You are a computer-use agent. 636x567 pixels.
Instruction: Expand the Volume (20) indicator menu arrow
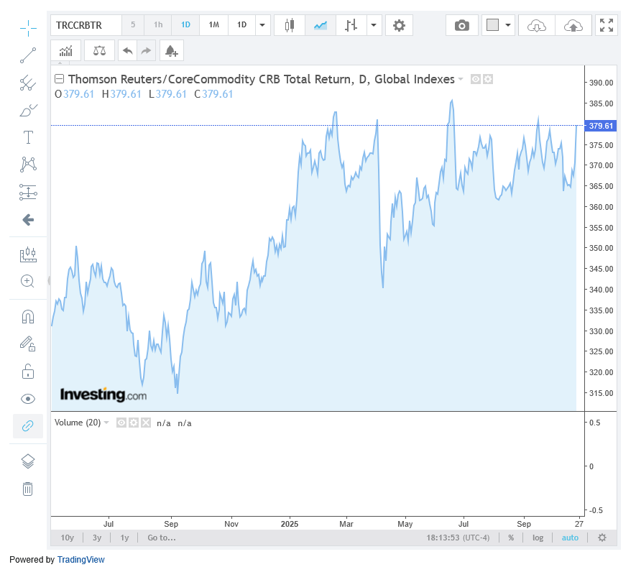(106, 423)
